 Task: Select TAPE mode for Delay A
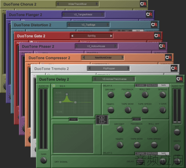click(x=163, y=85)
